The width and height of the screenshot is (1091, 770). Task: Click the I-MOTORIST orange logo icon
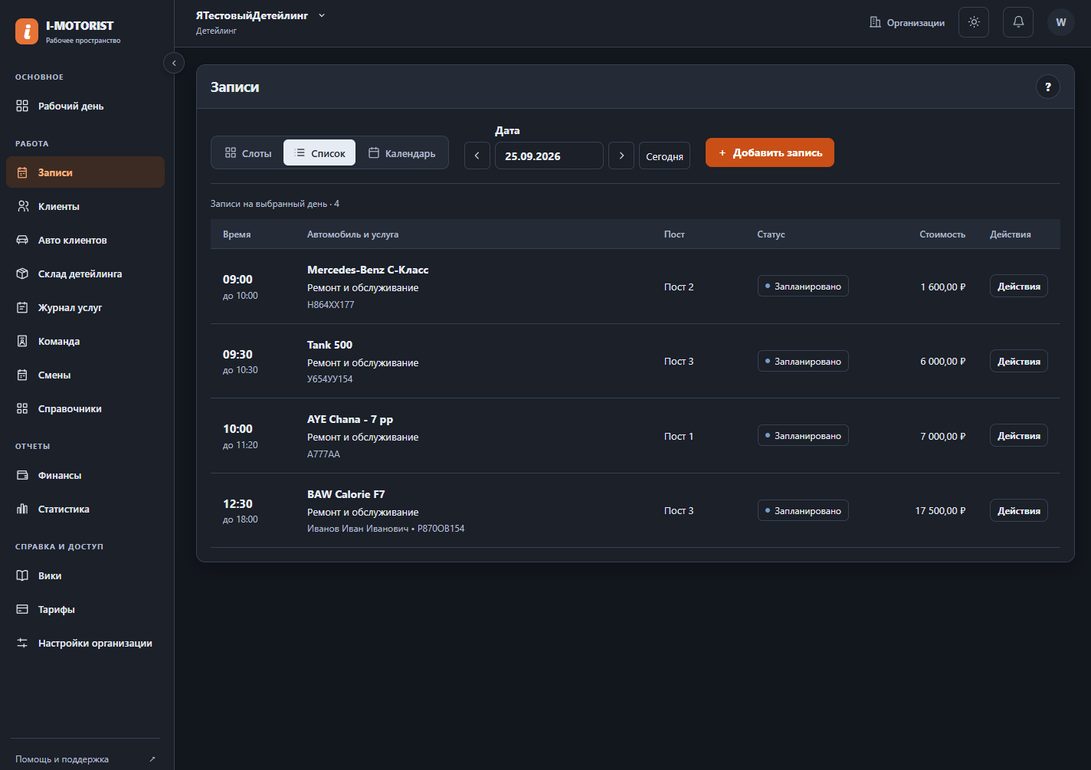(x=27, y=31)
